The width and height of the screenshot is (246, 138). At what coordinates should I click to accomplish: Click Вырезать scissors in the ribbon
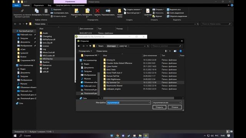point(56,10)
